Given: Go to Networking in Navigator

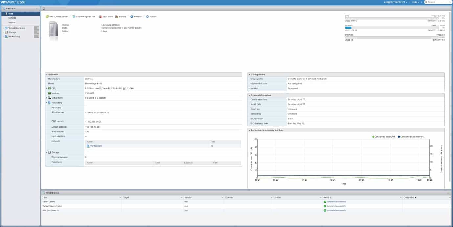Looking at the screenshot, I should click(x=14, y=37).
